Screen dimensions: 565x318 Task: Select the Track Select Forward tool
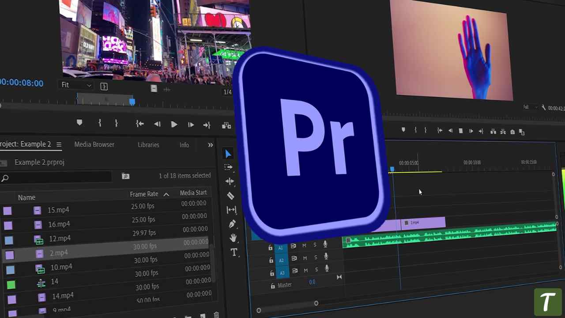click(x=228, y=167)
